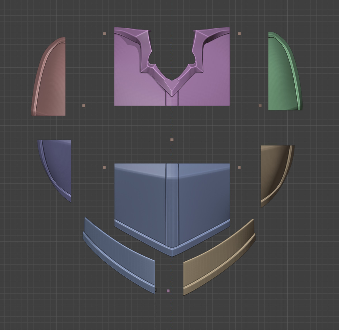Click the marker right of the pink-brown panel
Image resolution: width=339 pixels, height=330 pixels.
tap(84, 106)
